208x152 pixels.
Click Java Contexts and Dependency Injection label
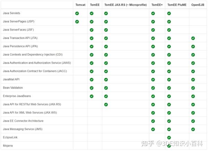33,55
